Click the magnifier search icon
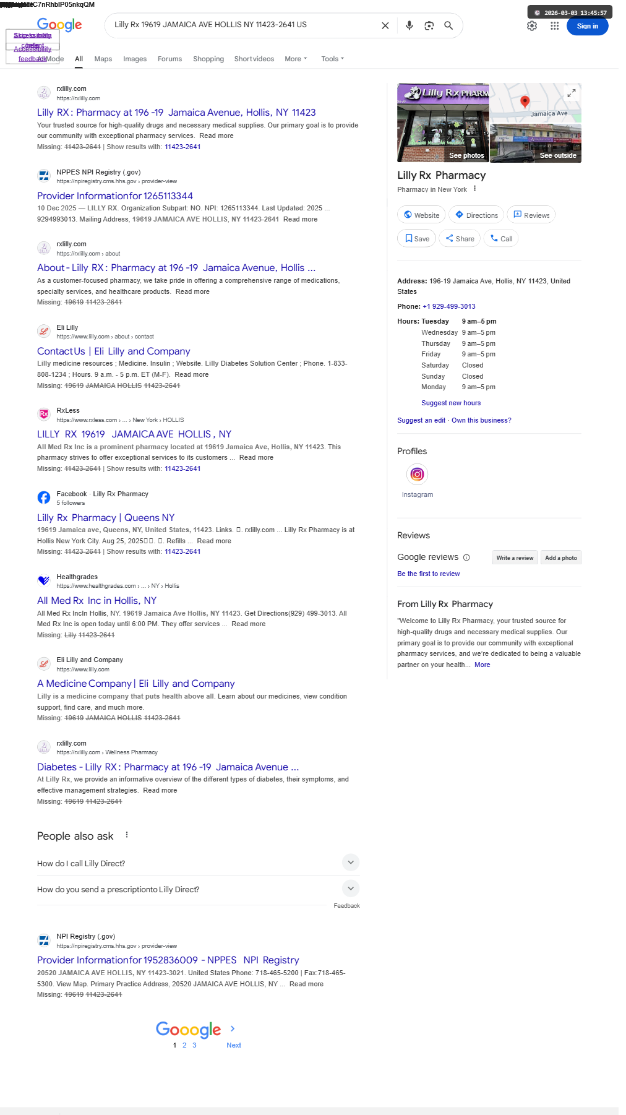 pos(449,25)
